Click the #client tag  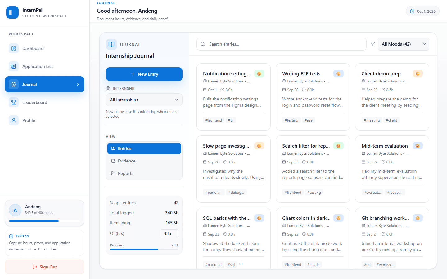[391, 120]
